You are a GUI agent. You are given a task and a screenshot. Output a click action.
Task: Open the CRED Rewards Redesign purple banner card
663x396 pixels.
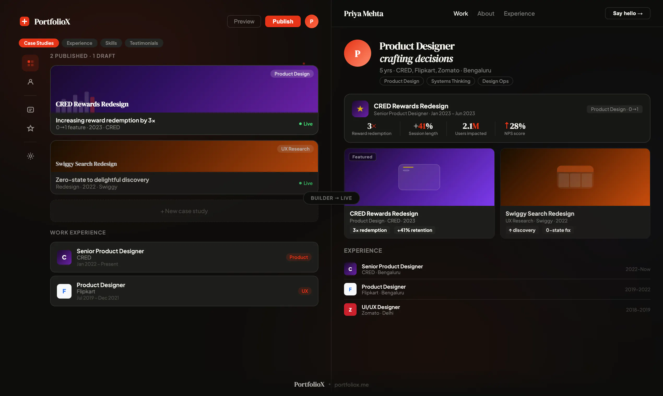pos(184,89)
